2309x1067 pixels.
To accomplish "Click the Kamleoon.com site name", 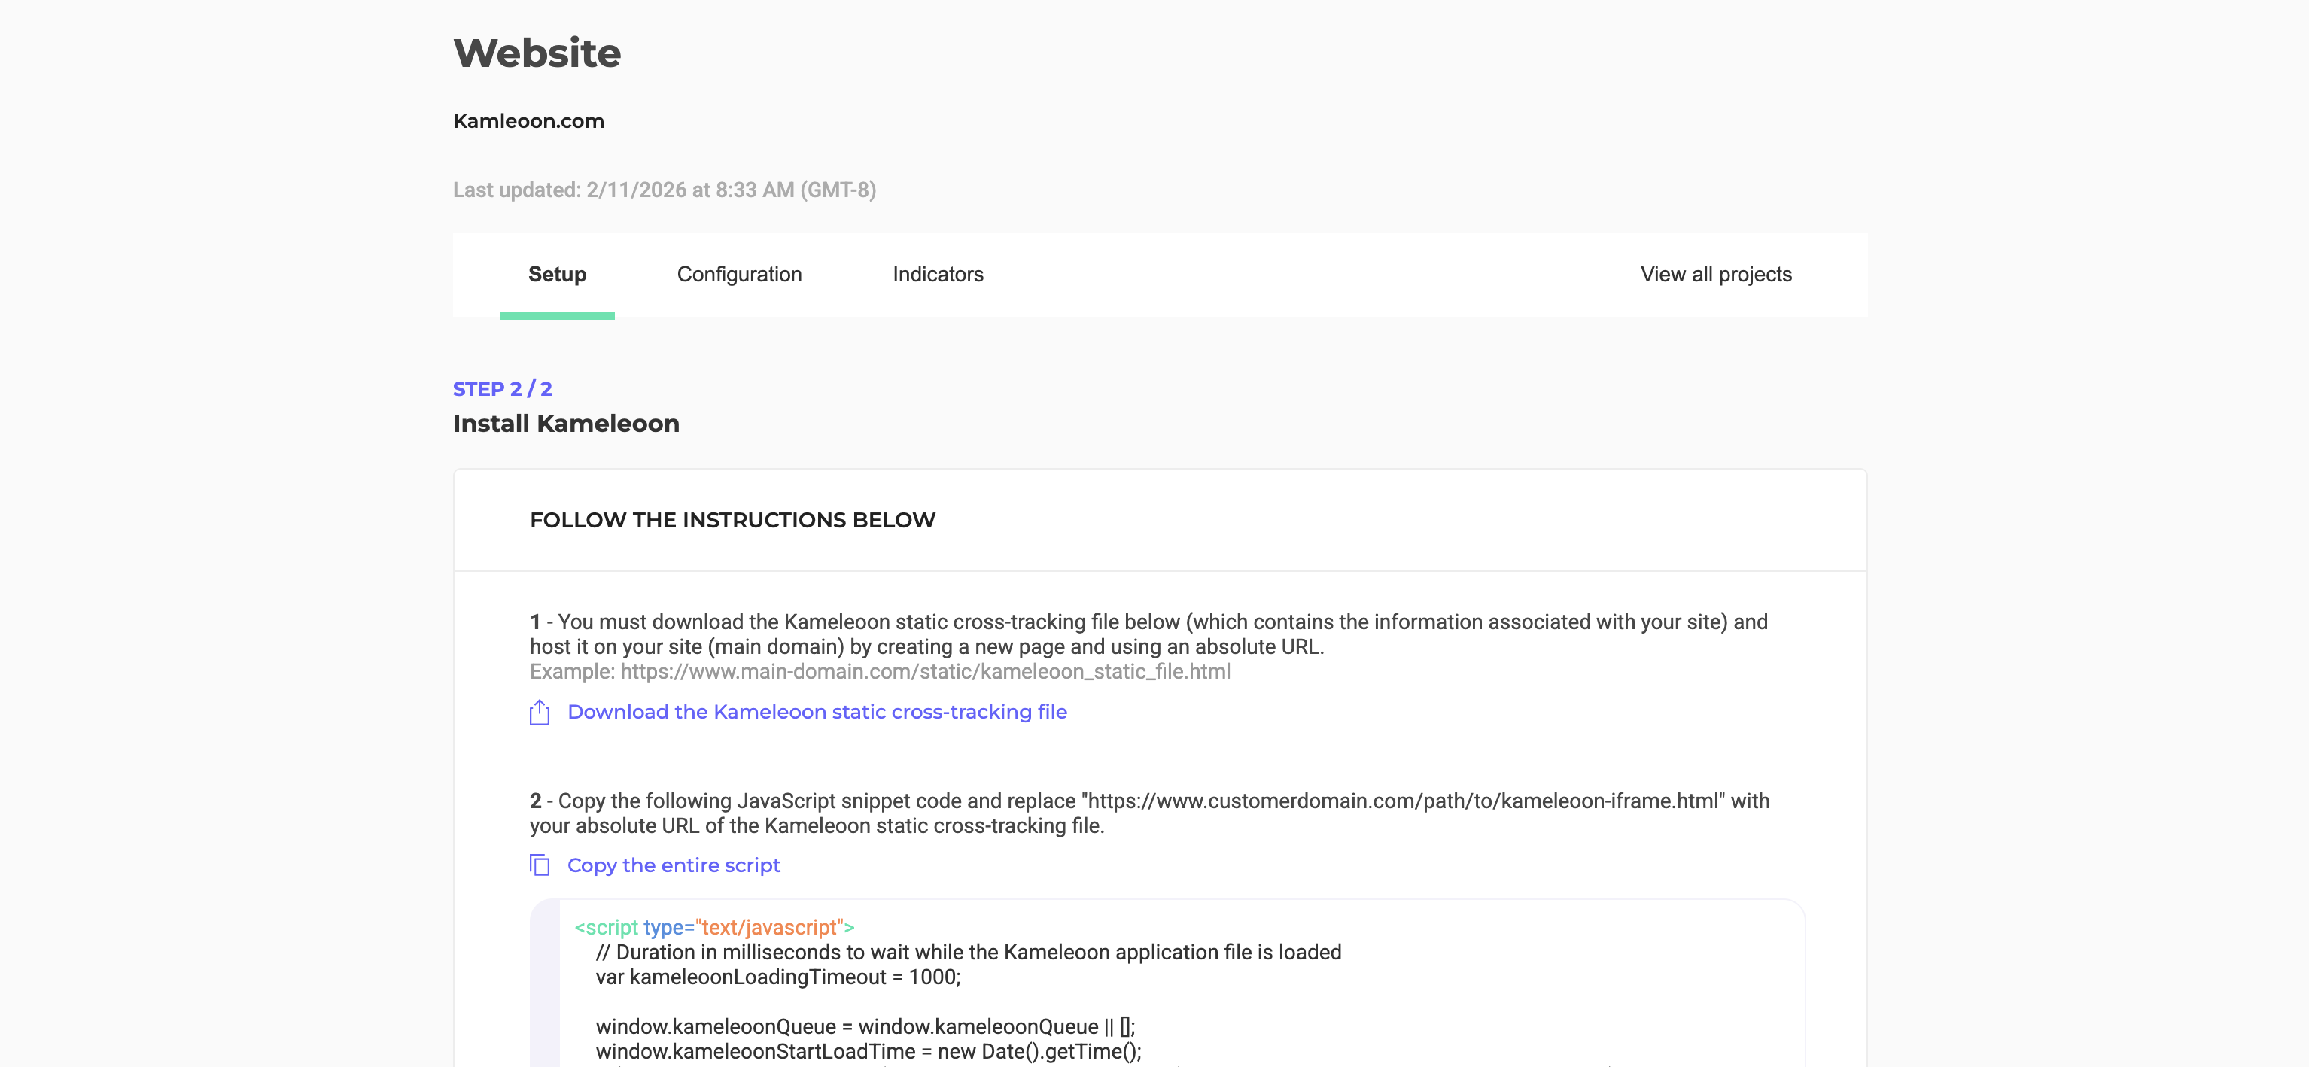I will [528, 121].
